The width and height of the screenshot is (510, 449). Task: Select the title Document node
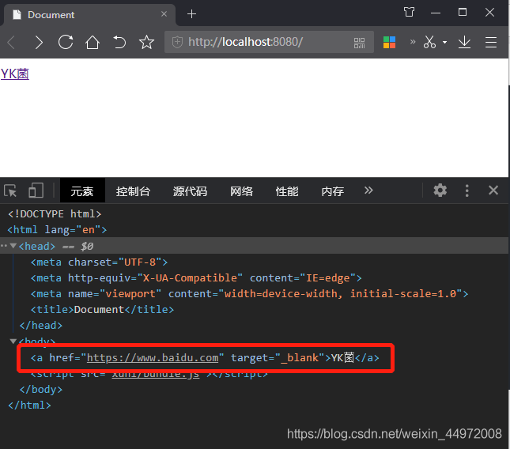tap(102, 310)
